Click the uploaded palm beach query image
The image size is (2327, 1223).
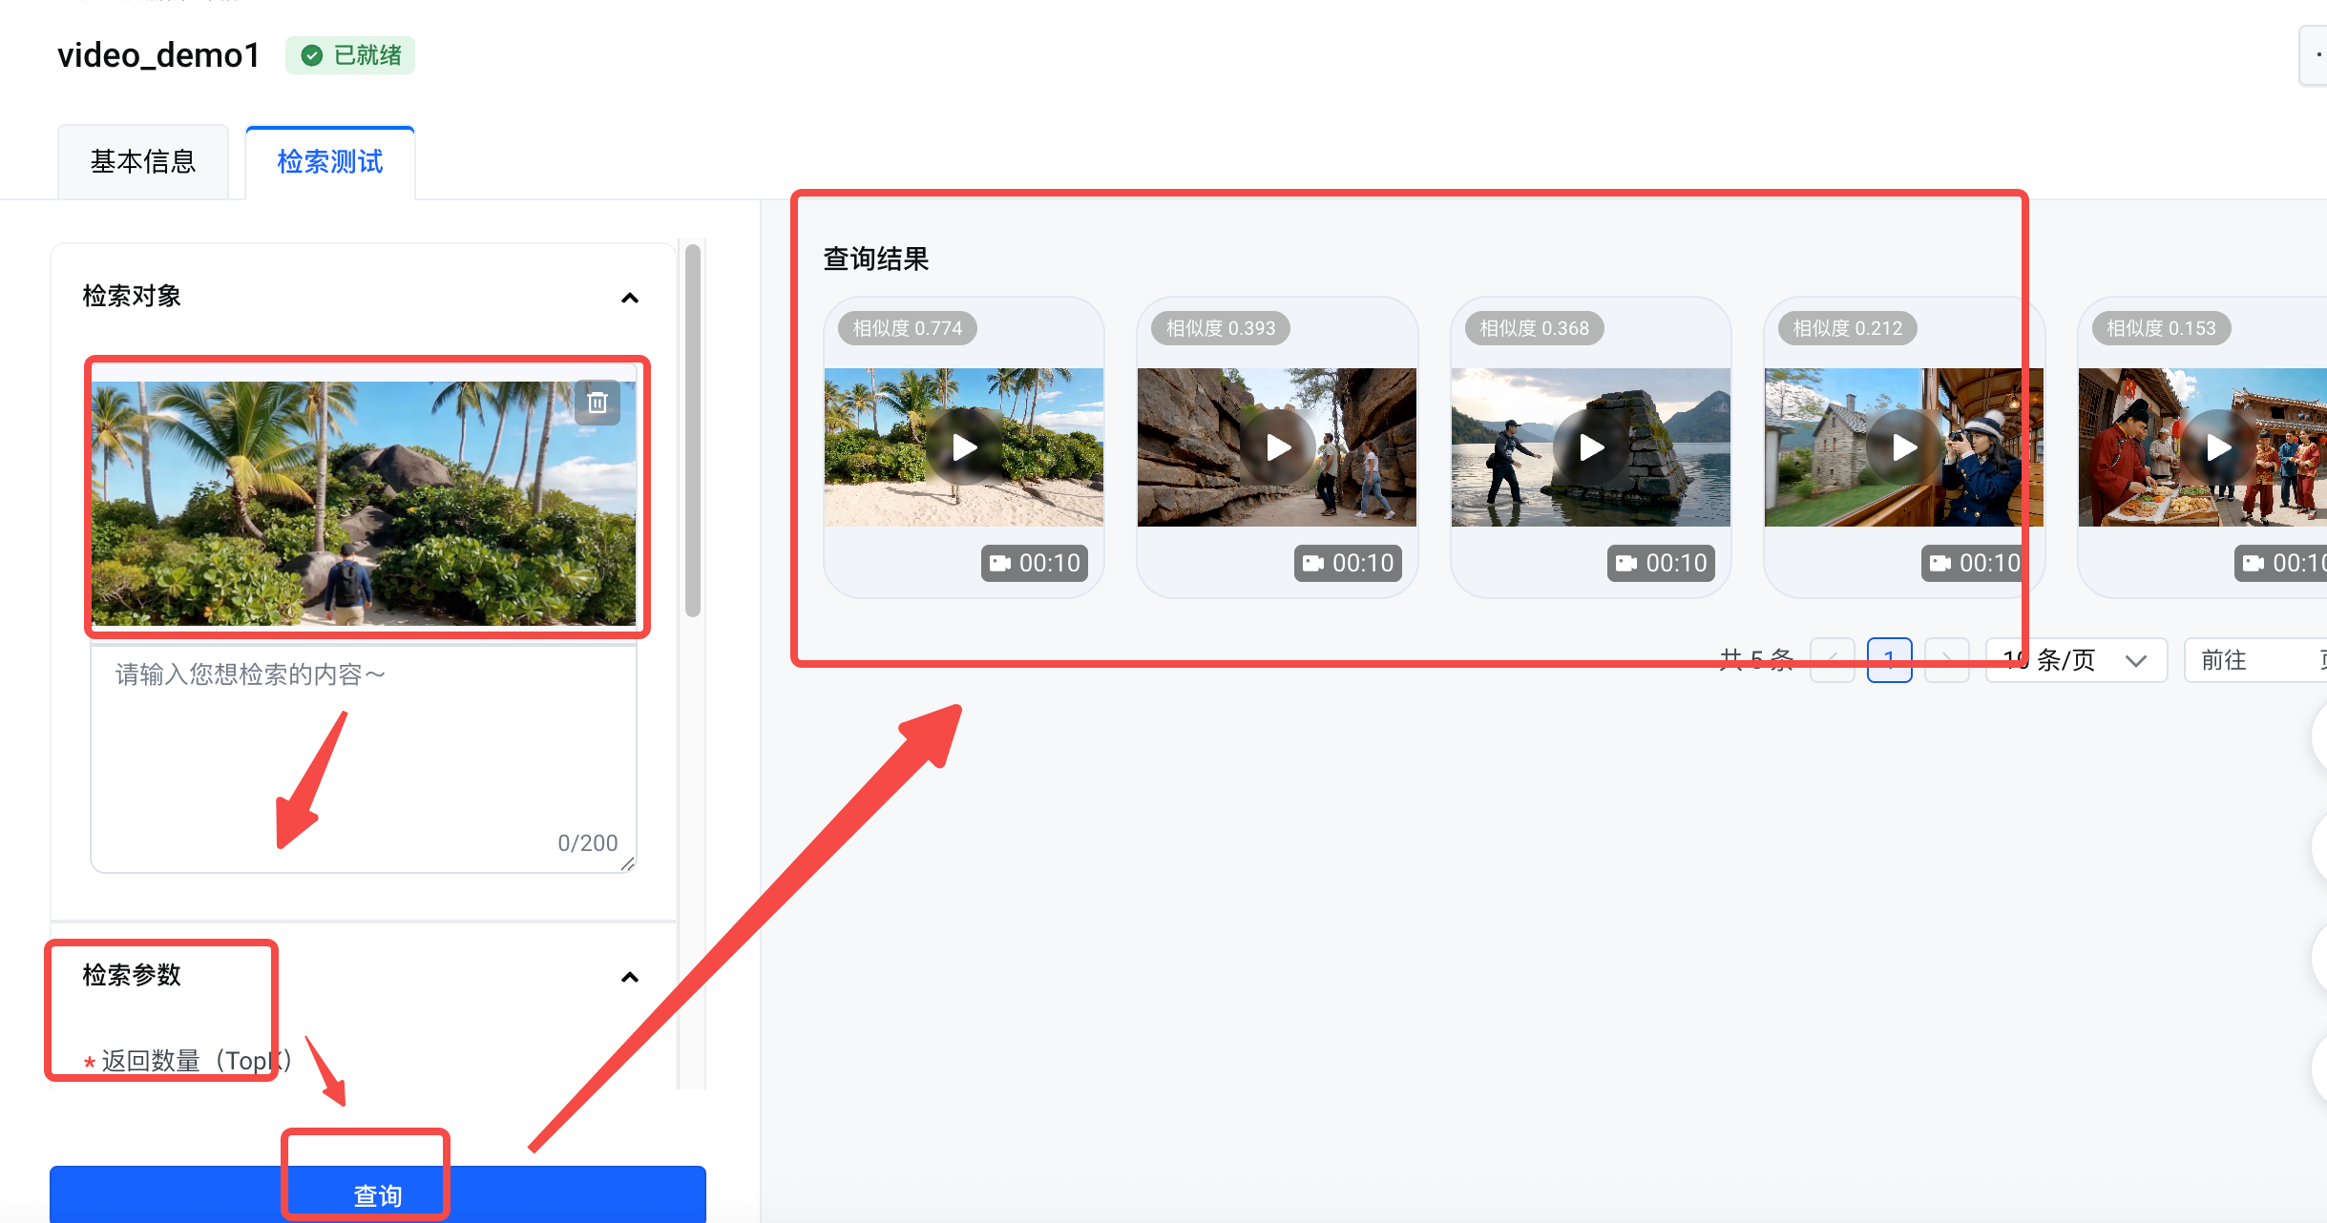[364, 503]
